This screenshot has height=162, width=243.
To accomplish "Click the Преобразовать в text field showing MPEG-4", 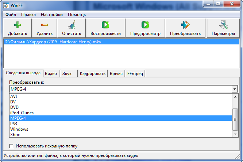I will [x=121, y=89].
